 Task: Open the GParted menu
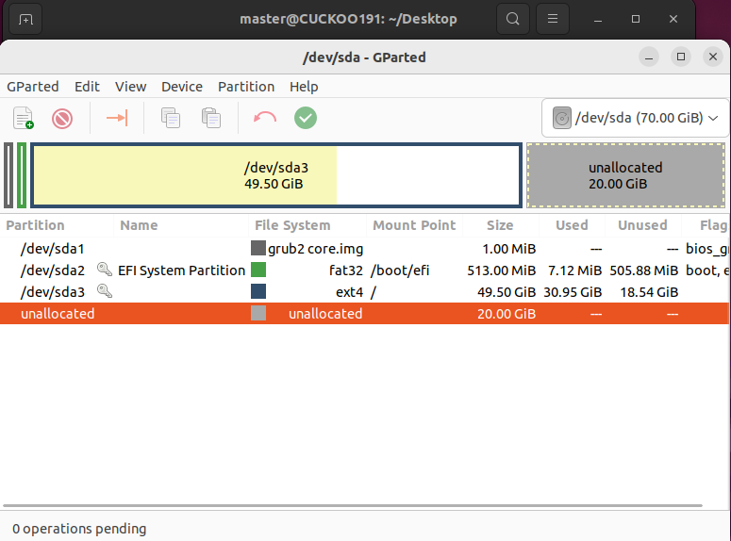(33, 87)
